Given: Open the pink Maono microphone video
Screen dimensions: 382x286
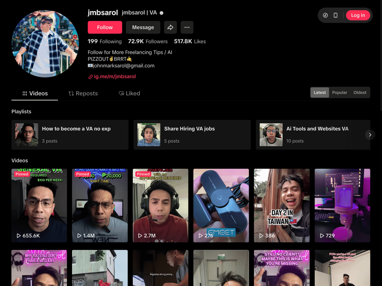Looking at the screenshot, I should click(342, 206).
